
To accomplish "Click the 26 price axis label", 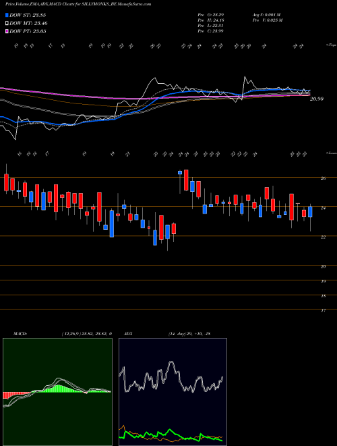I will pyautogui.click(x=324, y=178).
